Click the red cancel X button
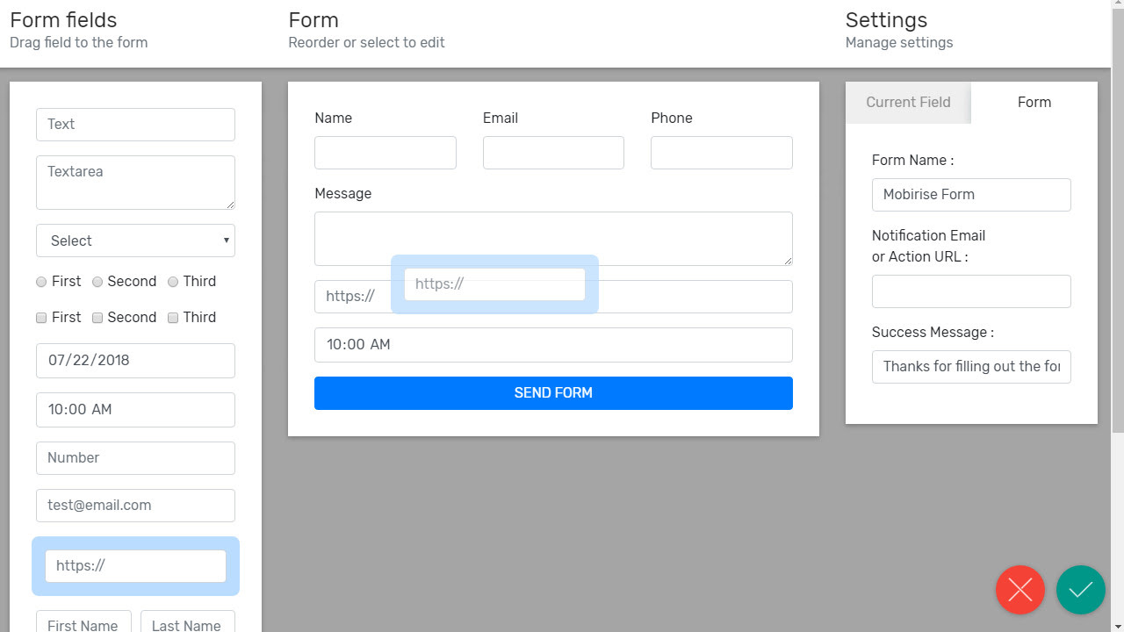 tap(1020, 589)
